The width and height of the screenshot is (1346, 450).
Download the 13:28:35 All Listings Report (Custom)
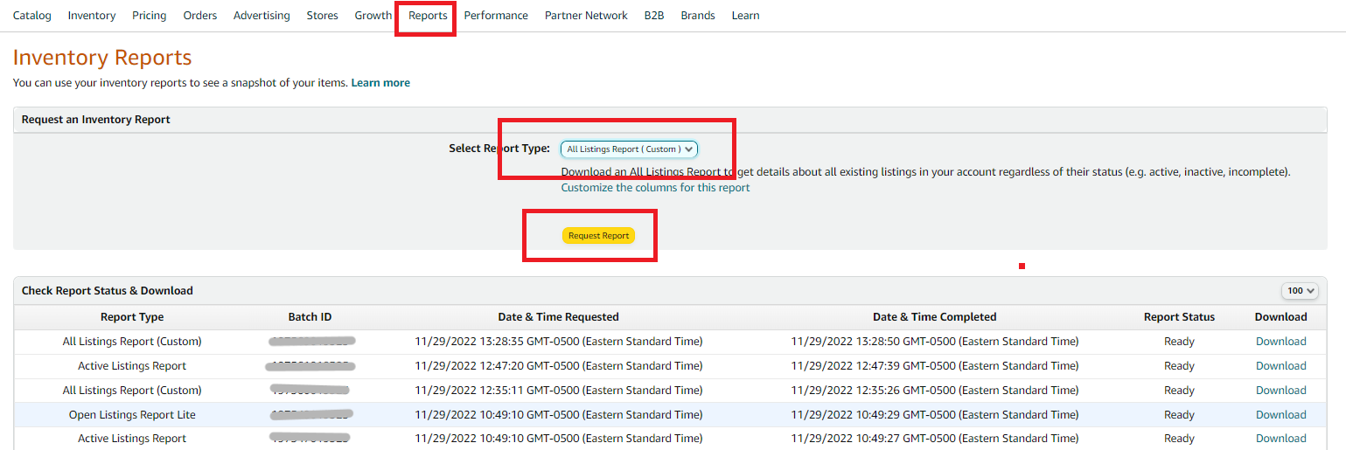1280,342
